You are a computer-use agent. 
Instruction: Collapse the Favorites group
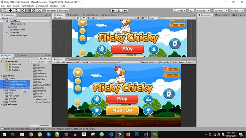coord(2,61)
